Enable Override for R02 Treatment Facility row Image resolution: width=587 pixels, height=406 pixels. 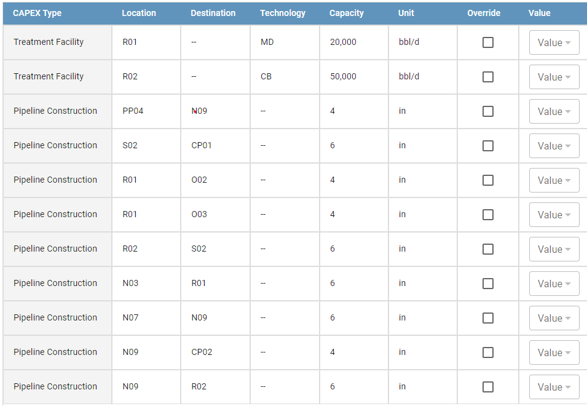[488, 77]
